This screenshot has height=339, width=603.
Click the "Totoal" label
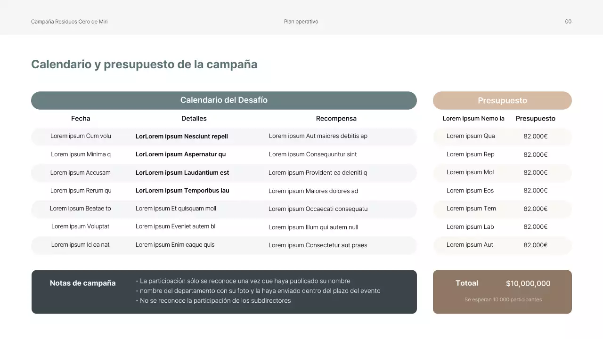(x=467, y=283)
